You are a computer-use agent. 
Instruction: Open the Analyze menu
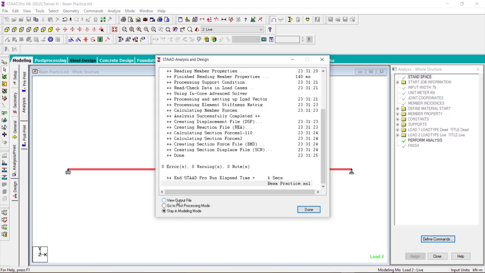click(114, 11)
